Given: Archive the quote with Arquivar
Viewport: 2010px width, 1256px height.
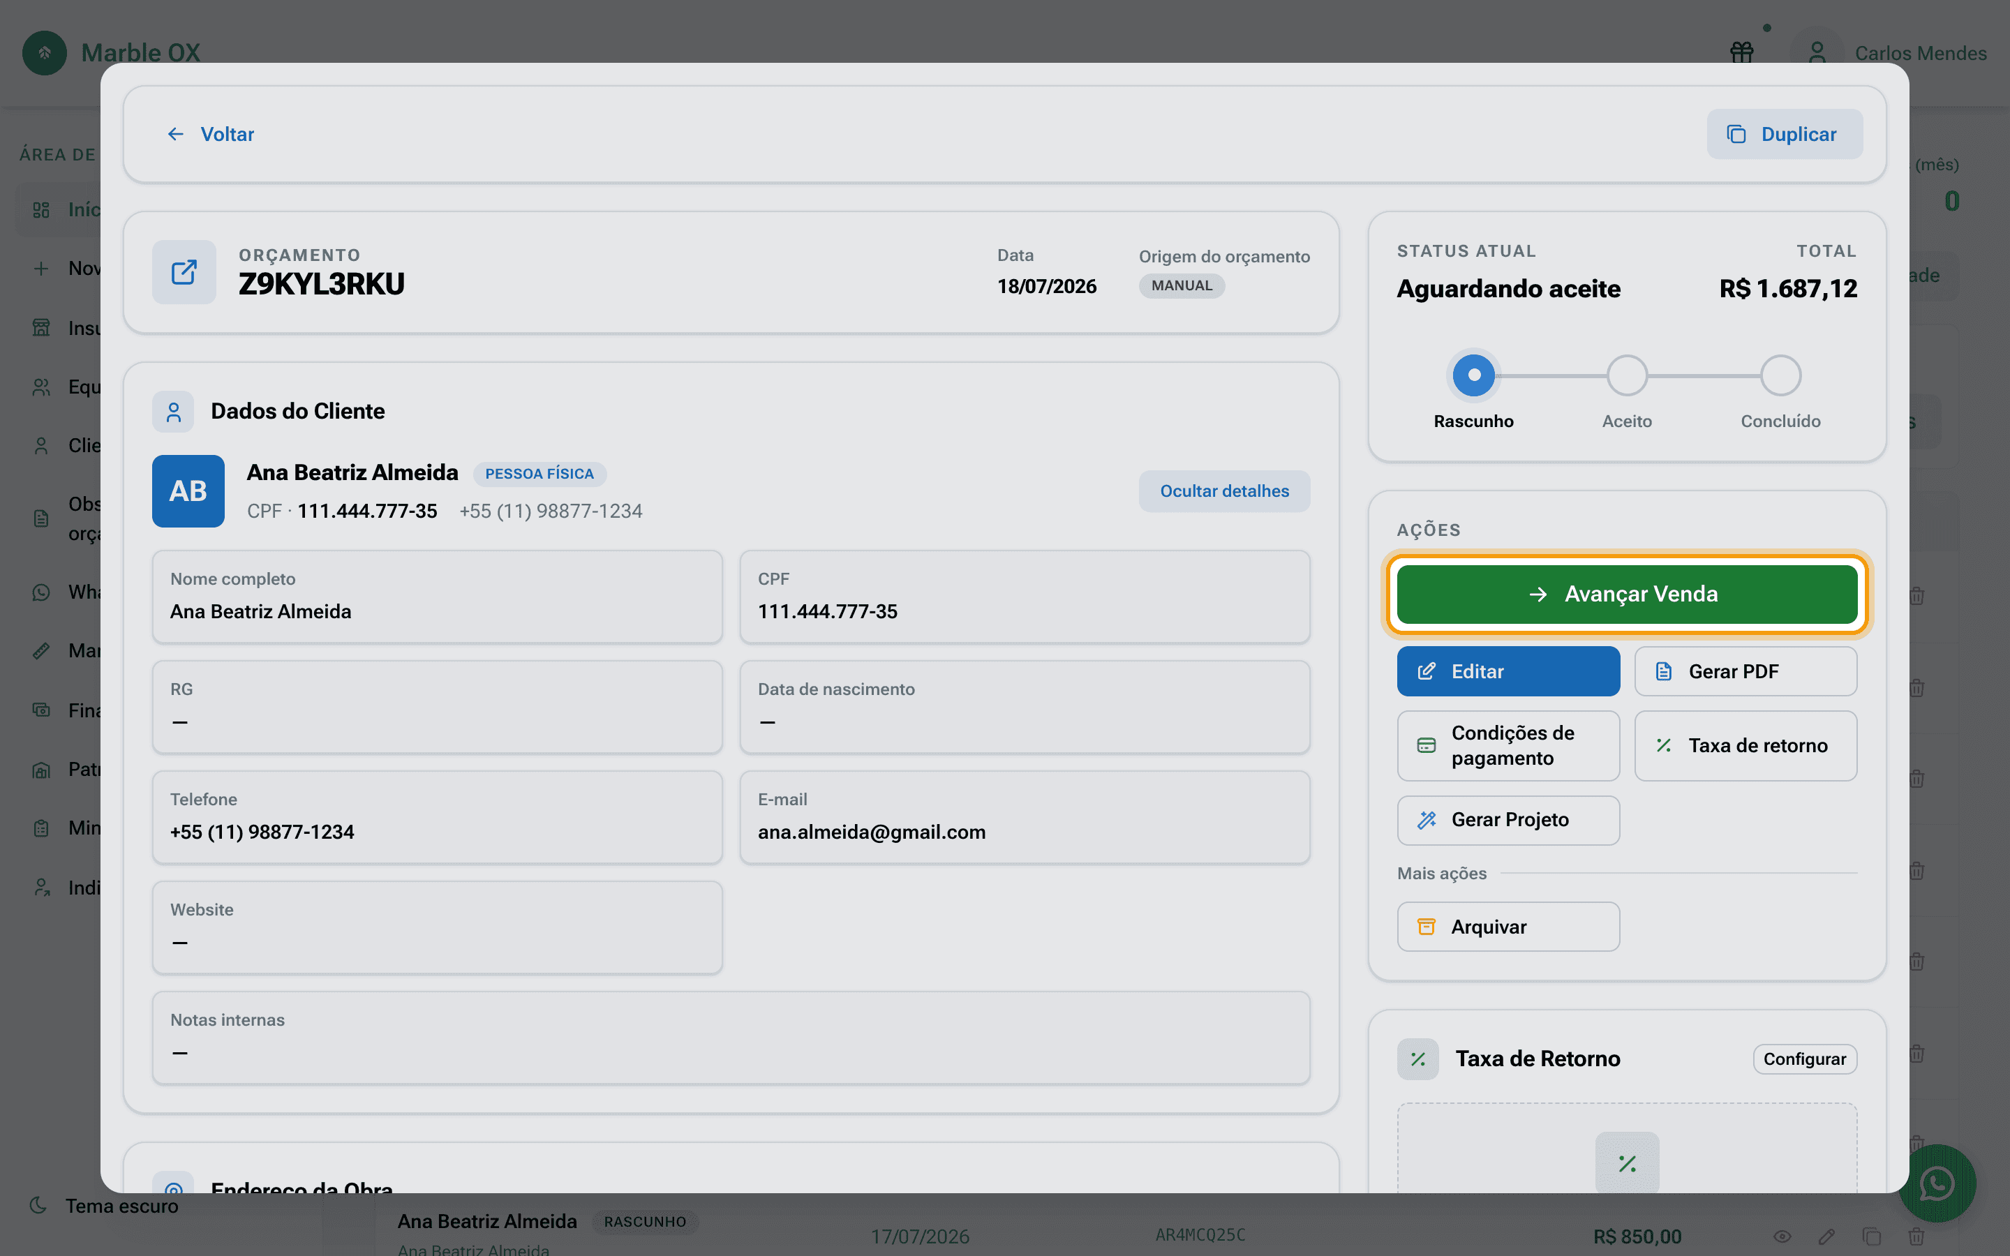Looking at the screenshot, I should click(x=1508, y=926).
